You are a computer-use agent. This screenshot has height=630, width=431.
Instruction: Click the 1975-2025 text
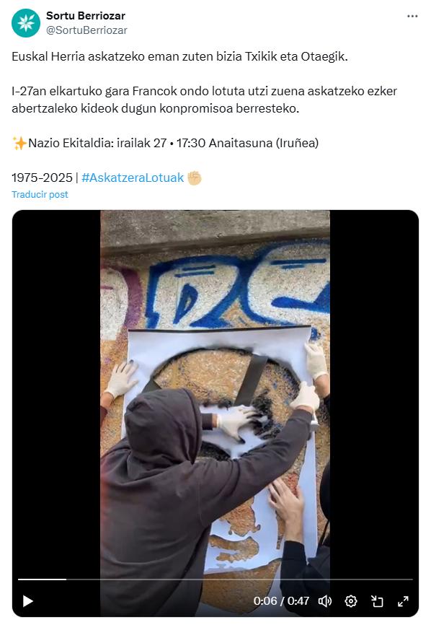click(42, 178)
